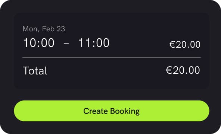Click the empty space between Total and its amount

click(106, 70)
